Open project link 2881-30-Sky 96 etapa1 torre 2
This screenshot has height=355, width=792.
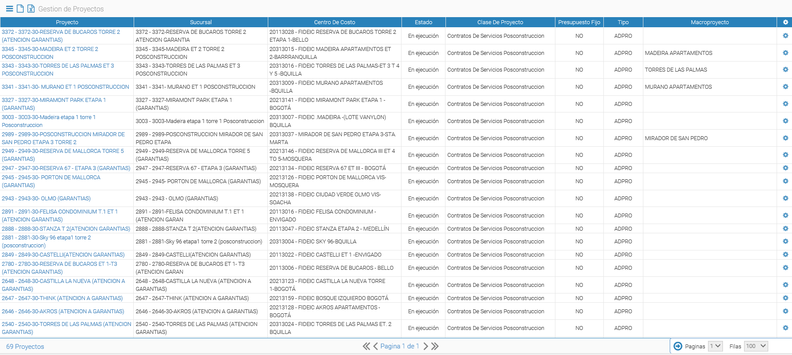pyautogui.click(x=46, y=241)
